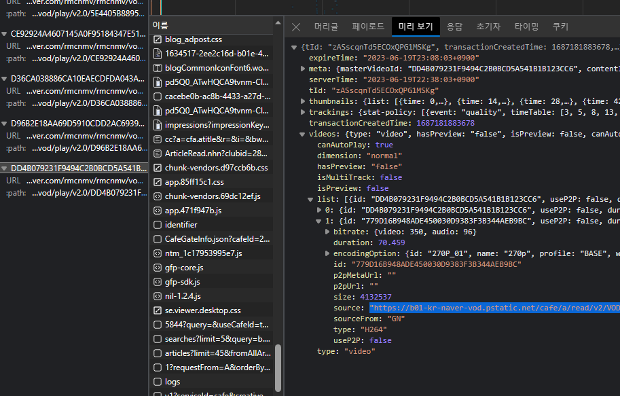
Task: Click the icon beside cacebe0b-ac8b-4433-a27d-...
Action: [x=158, y=96]
